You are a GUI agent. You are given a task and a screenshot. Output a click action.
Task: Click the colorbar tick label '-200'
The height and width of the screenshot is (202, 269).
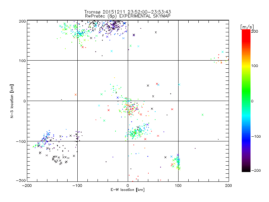tap(256, 170)
